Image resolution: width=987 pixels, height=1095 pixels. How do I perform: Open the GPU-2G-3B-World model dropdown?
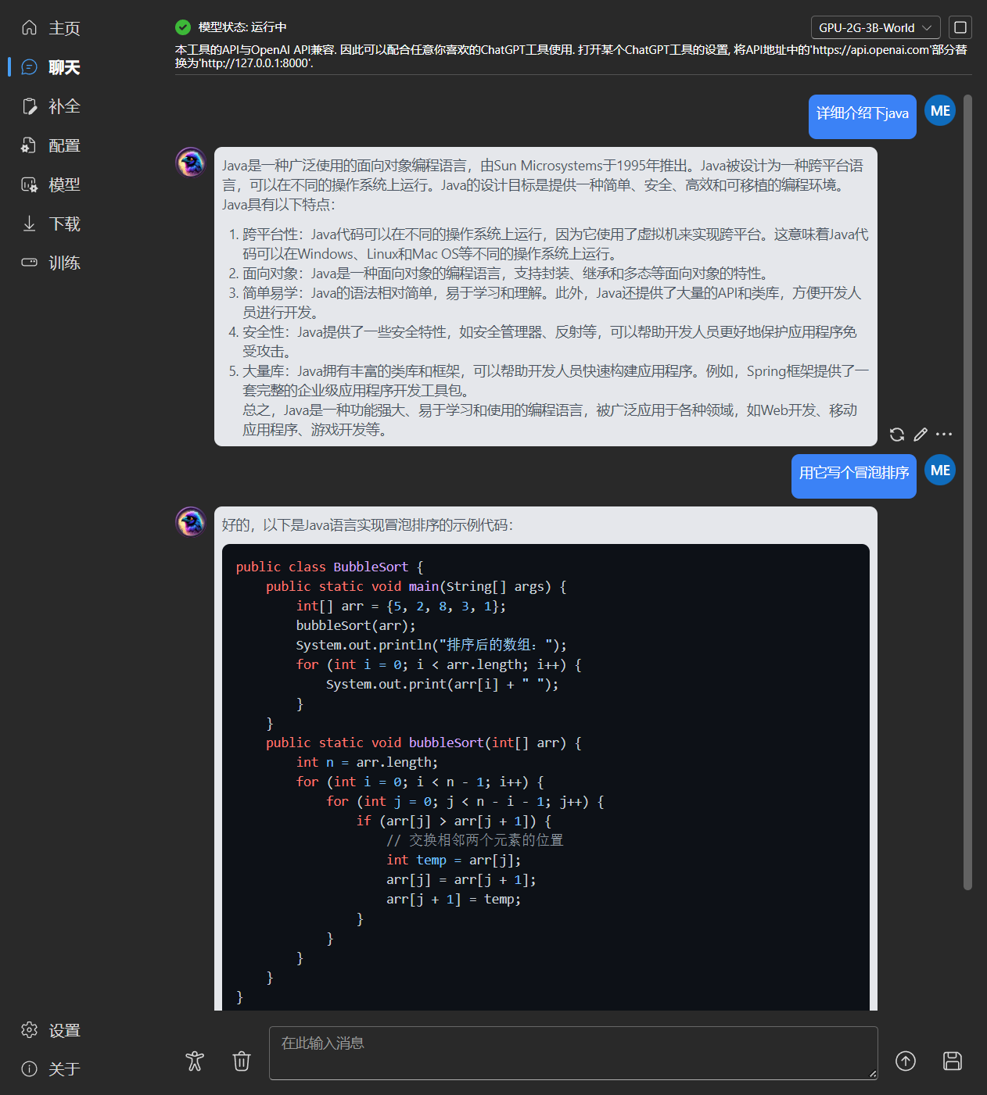pyautogui.click(x=875, y=27)
